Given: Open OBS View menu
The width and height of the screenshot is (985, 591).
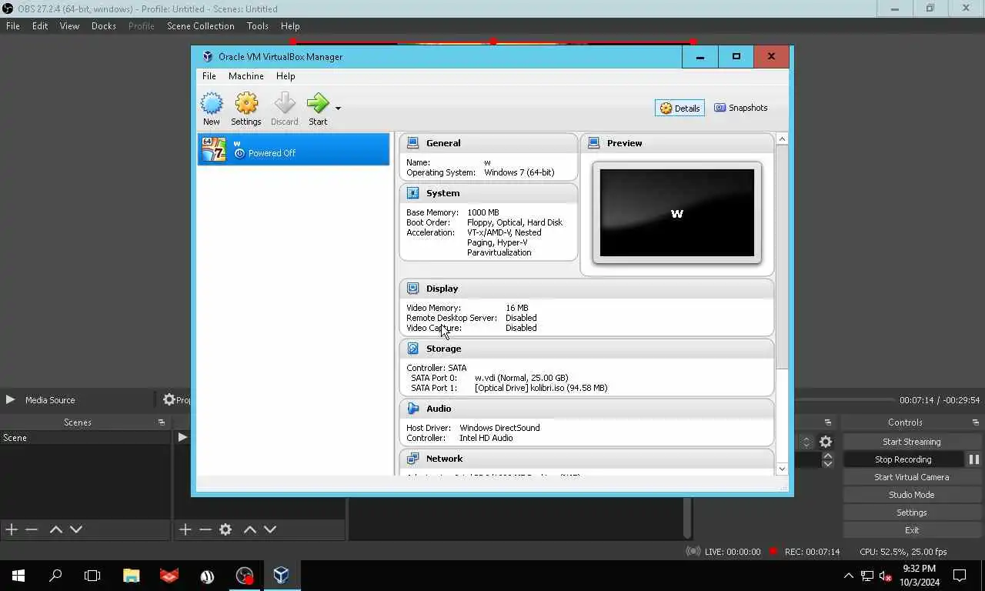Looking at the screenshot, I should point(69,26).
